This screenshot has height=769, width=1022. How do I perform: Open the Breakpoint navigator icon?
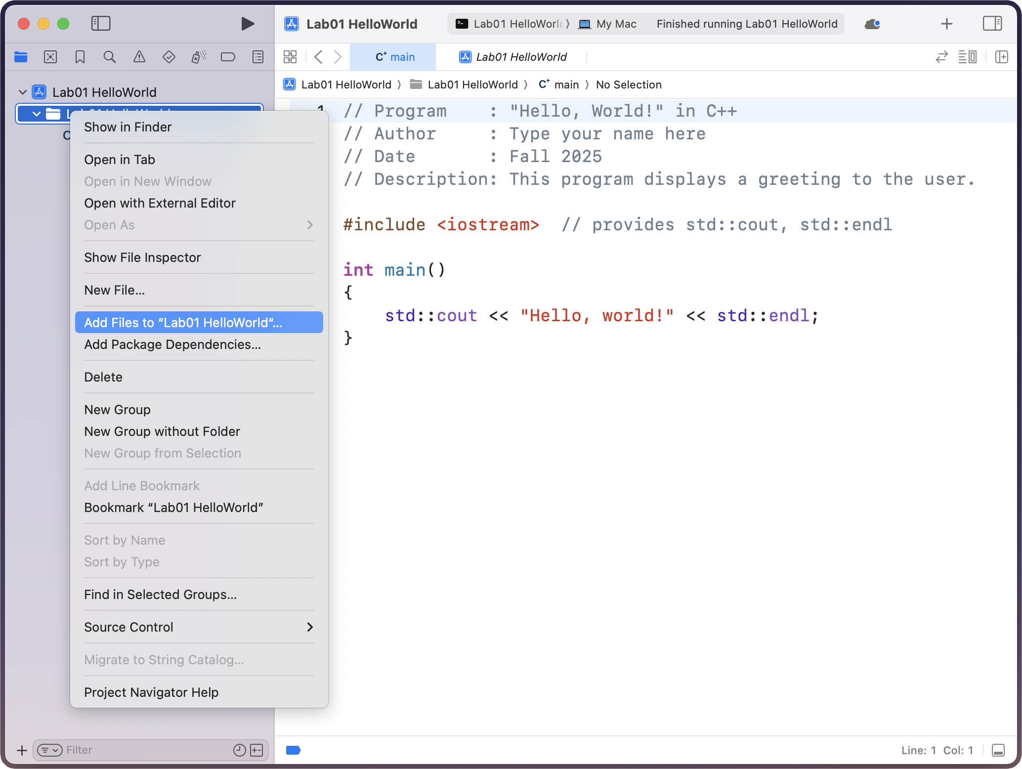click(228, 57)
